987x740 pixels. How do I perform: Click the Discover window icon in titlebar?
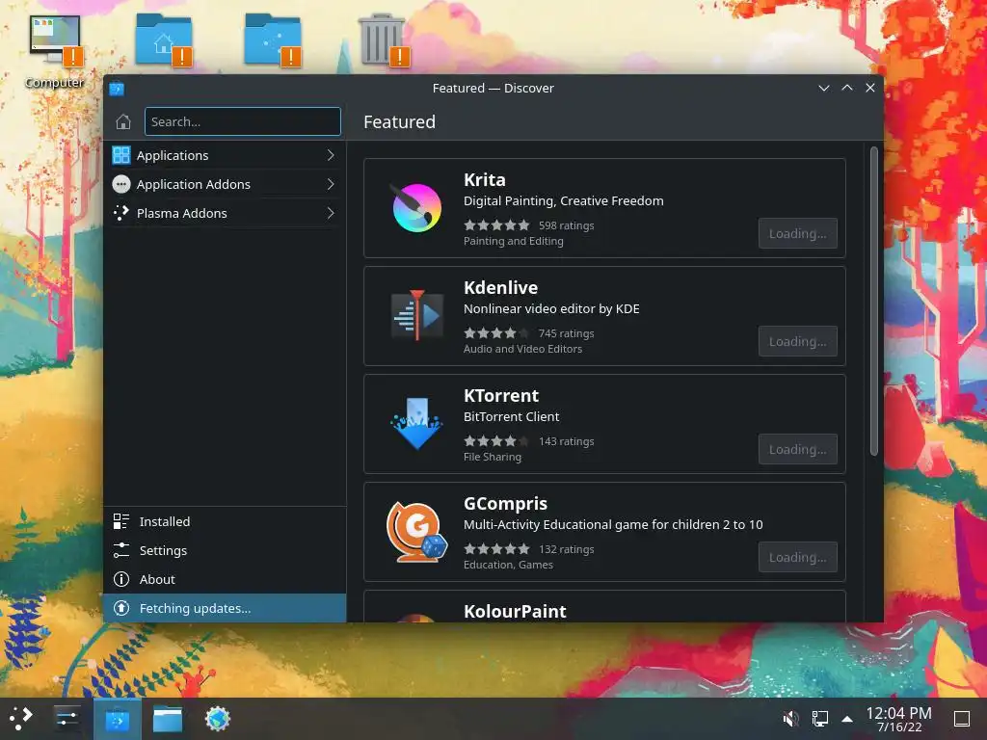[x=117, y=89]
